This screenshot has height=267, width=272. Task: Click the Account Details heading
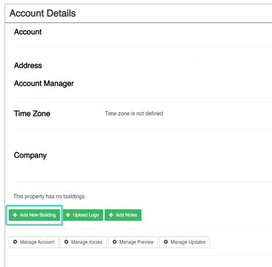42,13
